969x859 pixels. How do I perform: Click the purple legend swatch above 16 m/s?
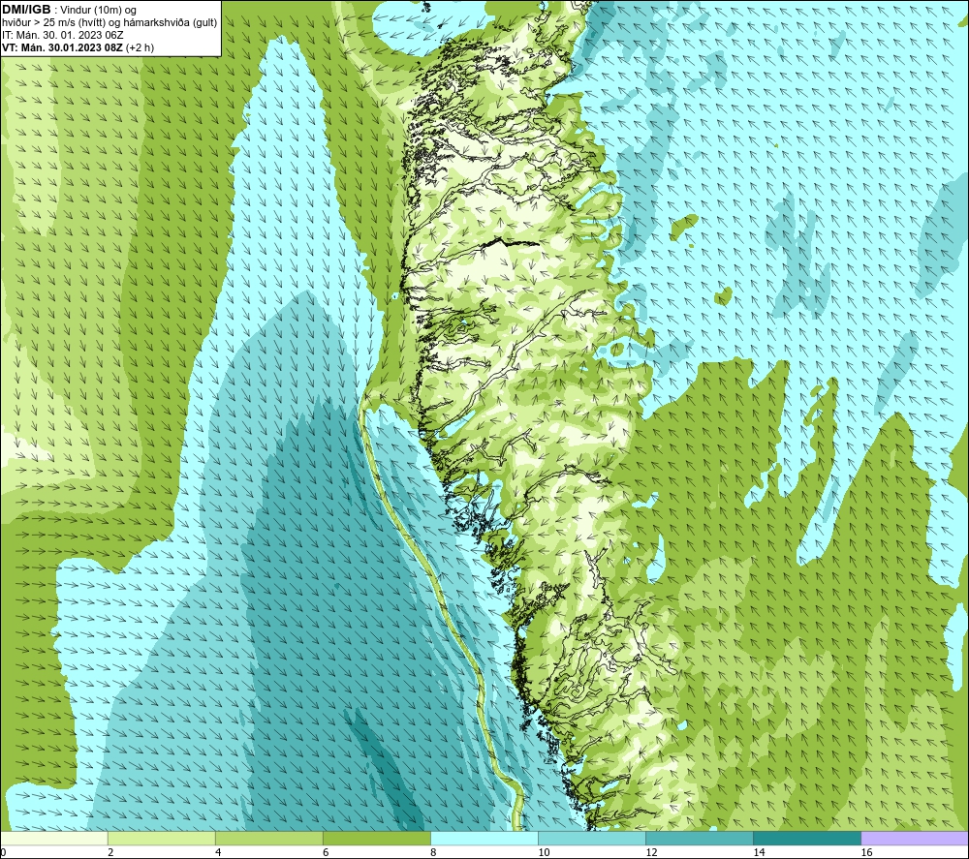point(915,838)
